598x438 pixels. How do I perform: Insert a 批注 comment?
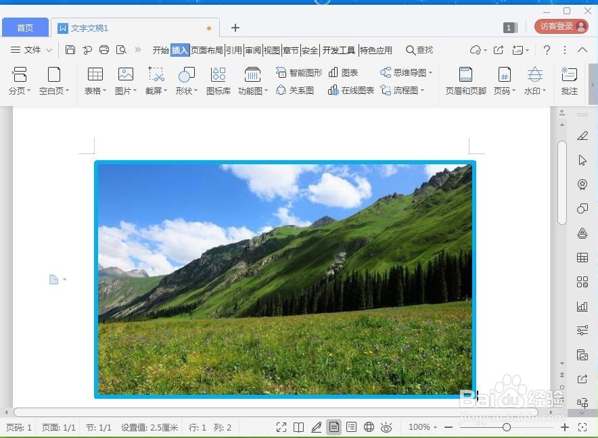(569, 80)
